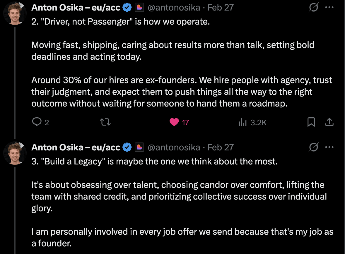Click the Lovable affiliate badge in first tweet
The image size is (345, 254).
click(x=139, y=8)
